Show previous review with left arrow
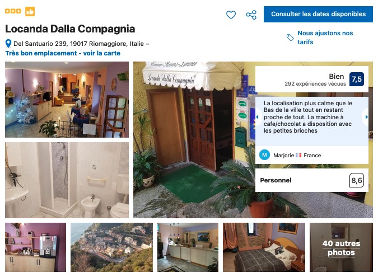 click(257, 117)
